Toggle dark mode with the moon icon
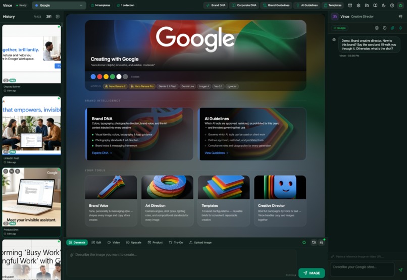This screenshot has height=280, width=407. (x=384, y=5)
